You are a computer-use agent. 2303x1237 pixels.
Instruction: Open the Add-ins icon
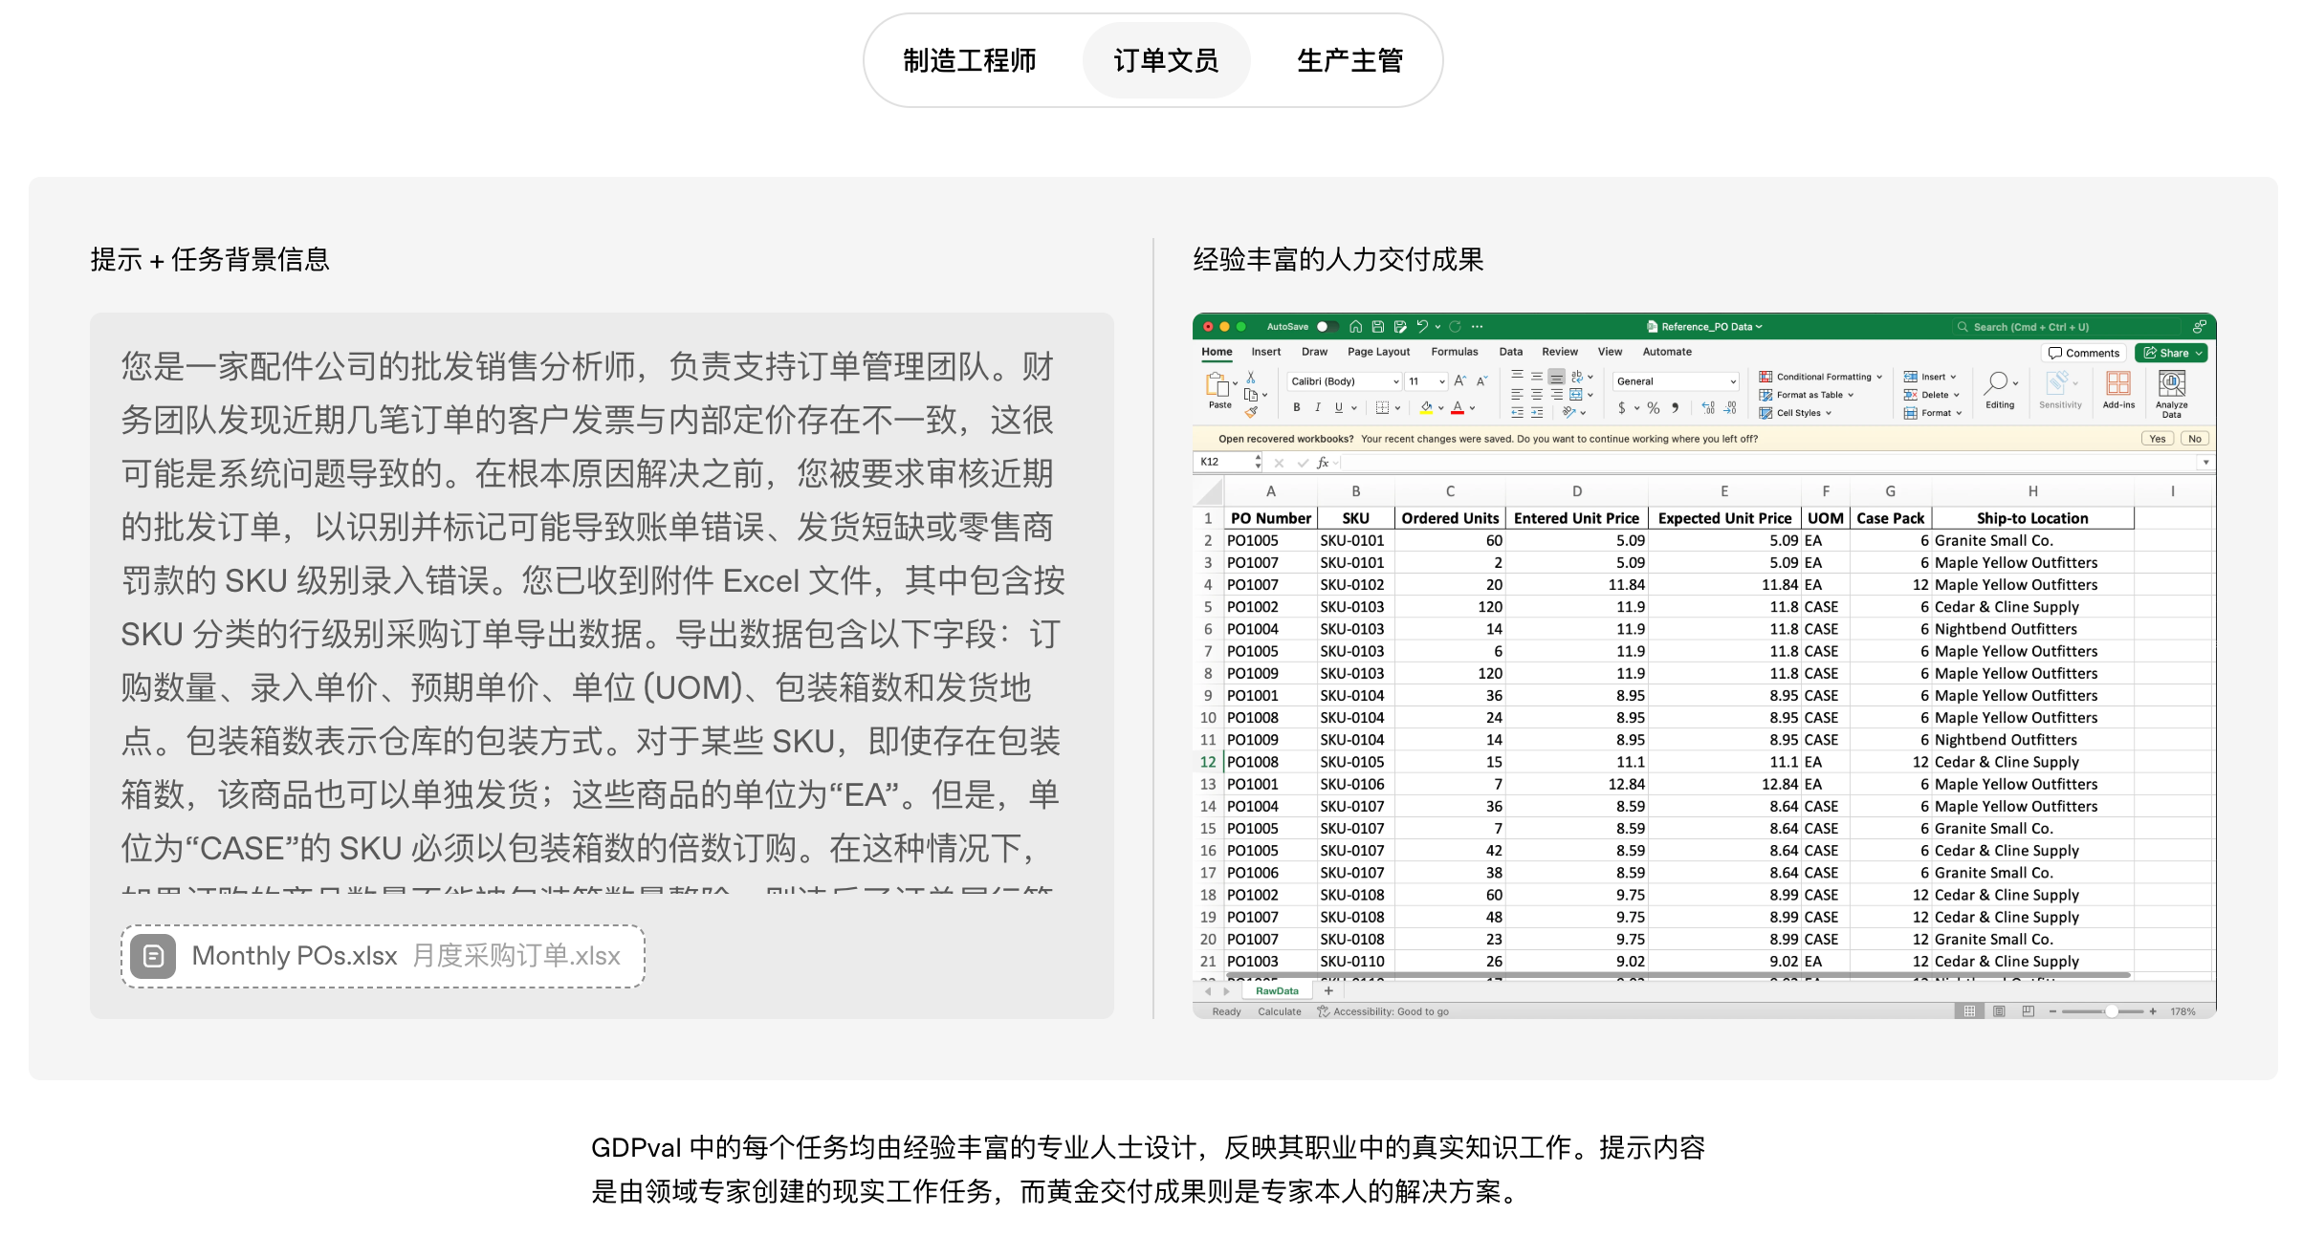point(2118,384)
